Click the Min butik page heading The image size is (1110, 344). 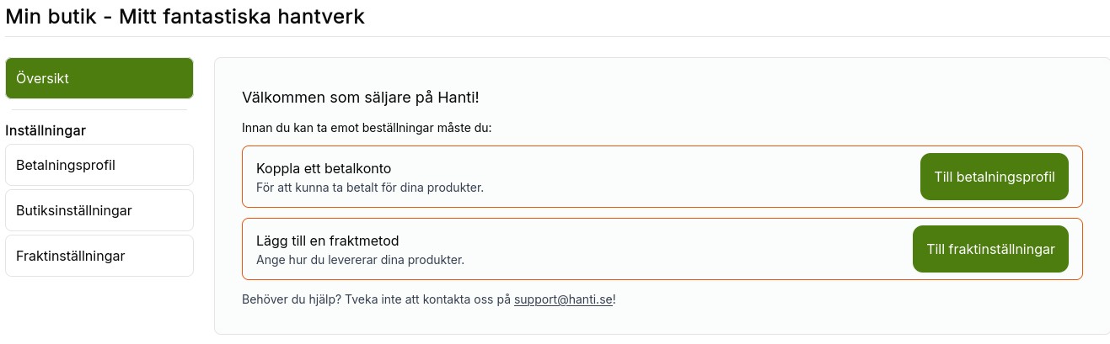(185, 17)
